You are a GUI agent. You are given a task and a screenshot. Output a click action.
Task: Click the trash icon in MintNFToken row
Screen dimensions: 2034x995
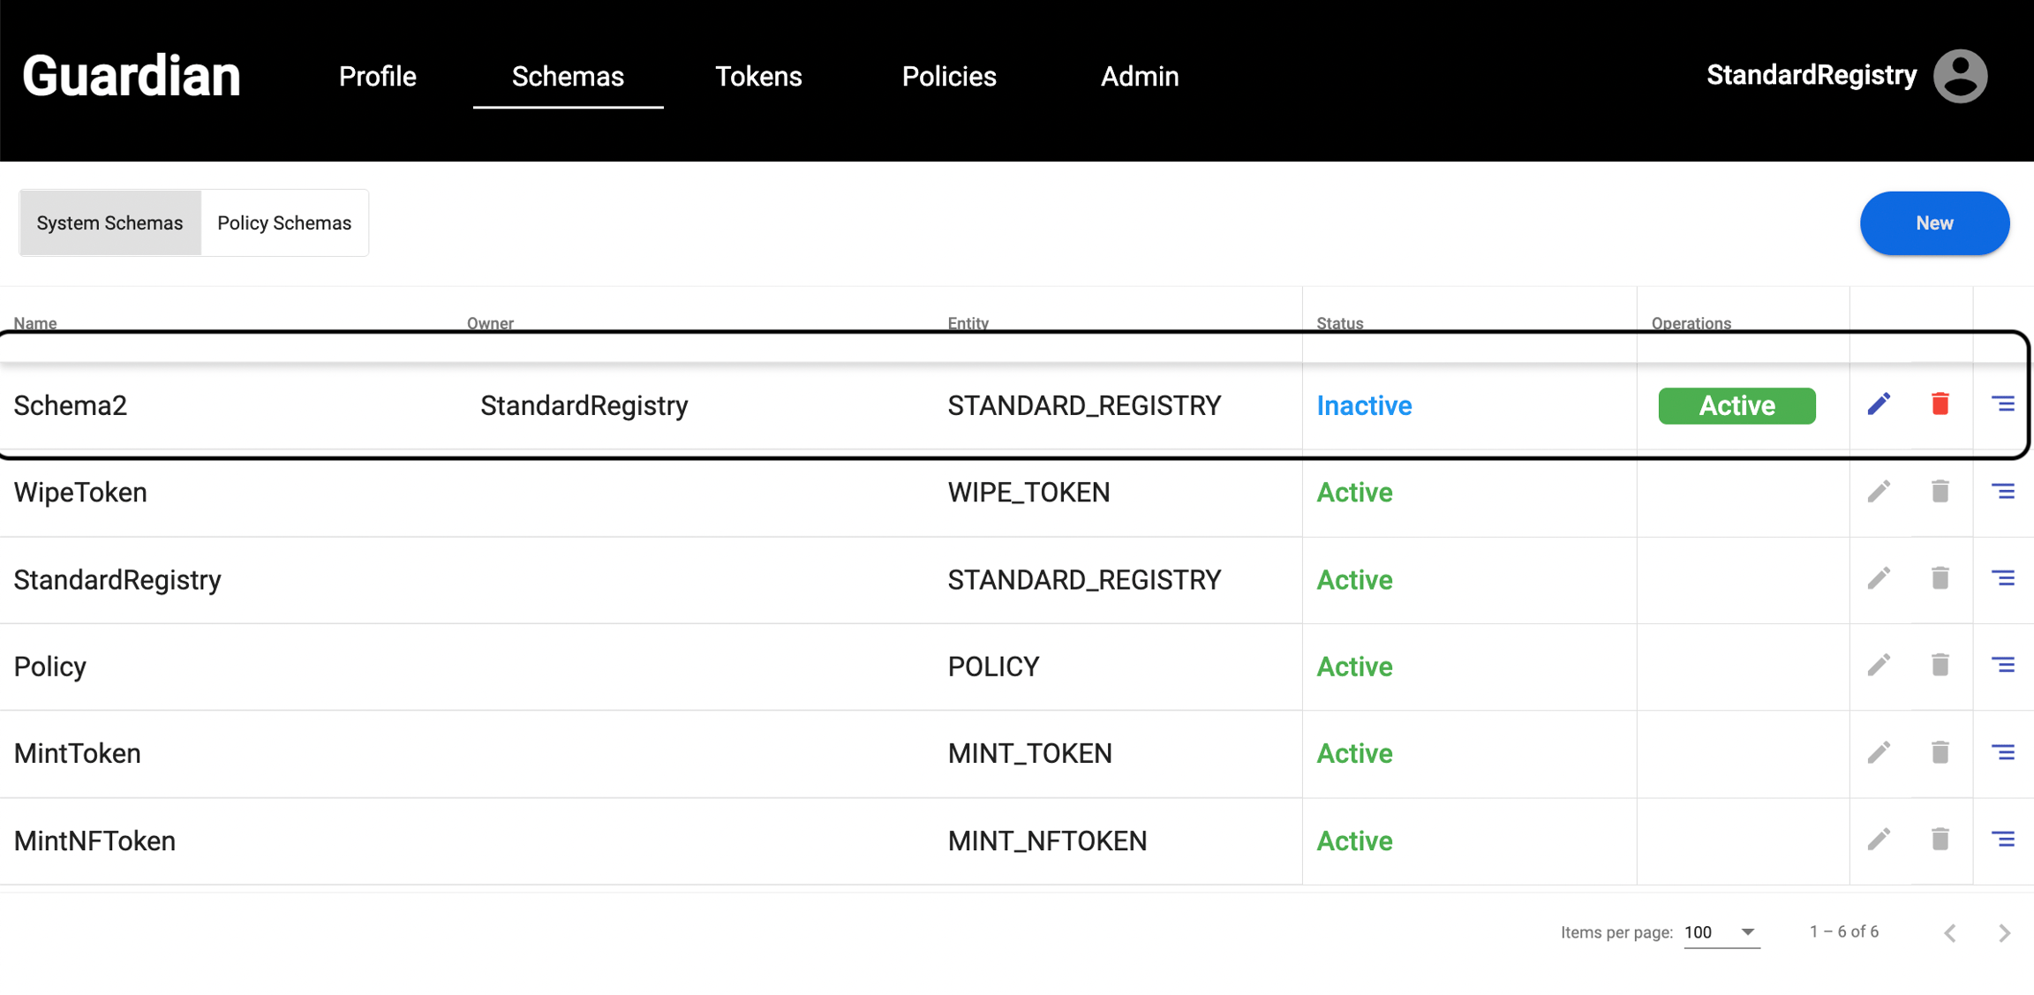click(1940, 839)
